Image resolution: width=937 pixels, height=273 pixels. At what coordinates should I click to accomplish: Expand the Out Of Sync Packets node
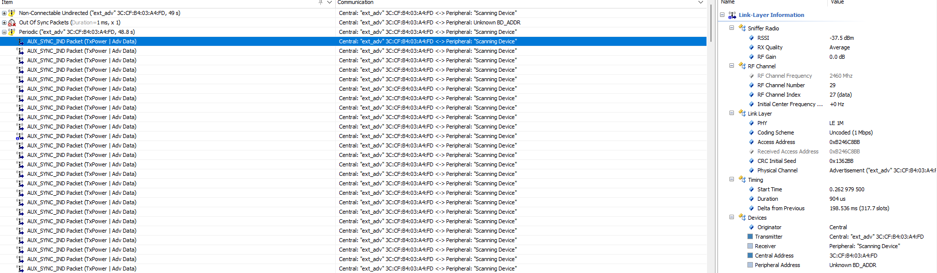(4, 22)
